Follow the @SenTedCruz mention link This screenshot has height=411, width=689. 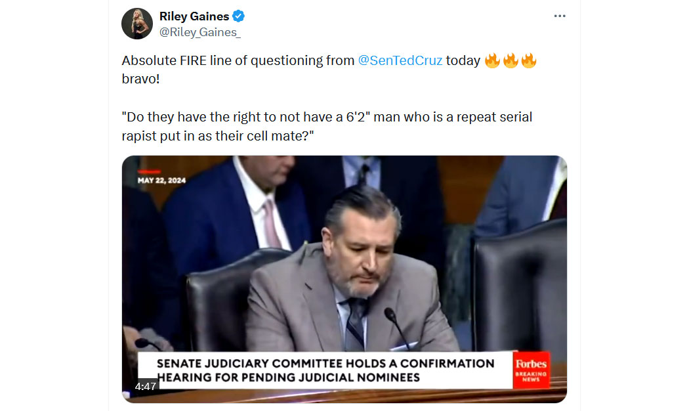(x=400, y=60)
